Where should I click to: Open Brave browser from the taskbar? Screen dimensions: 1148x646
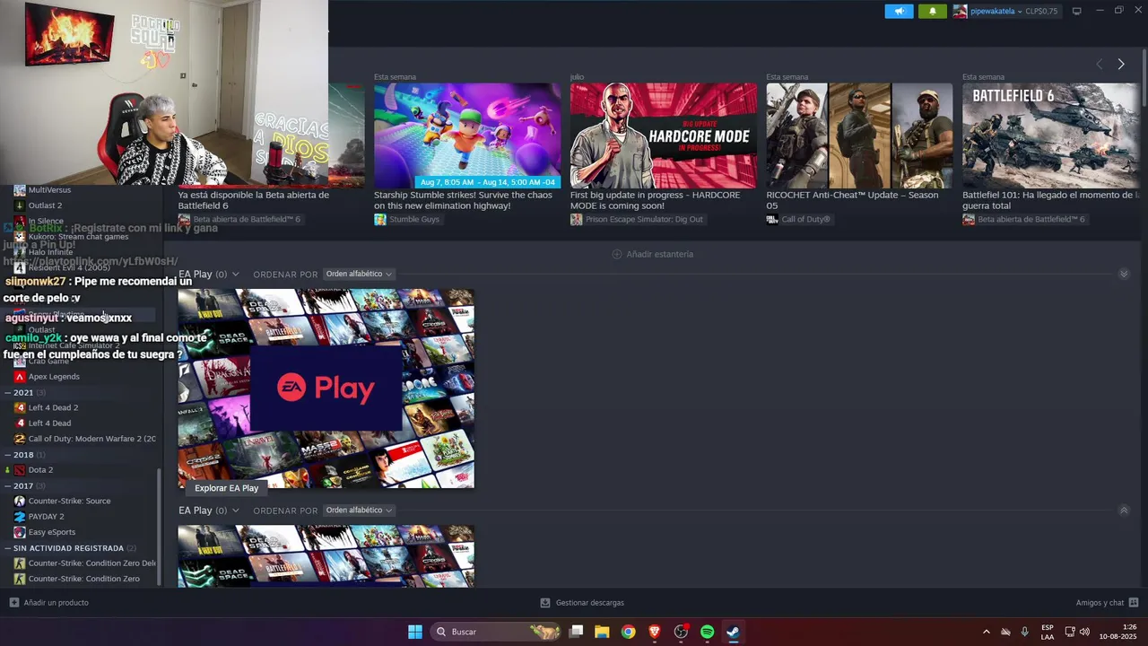[654, 632]
